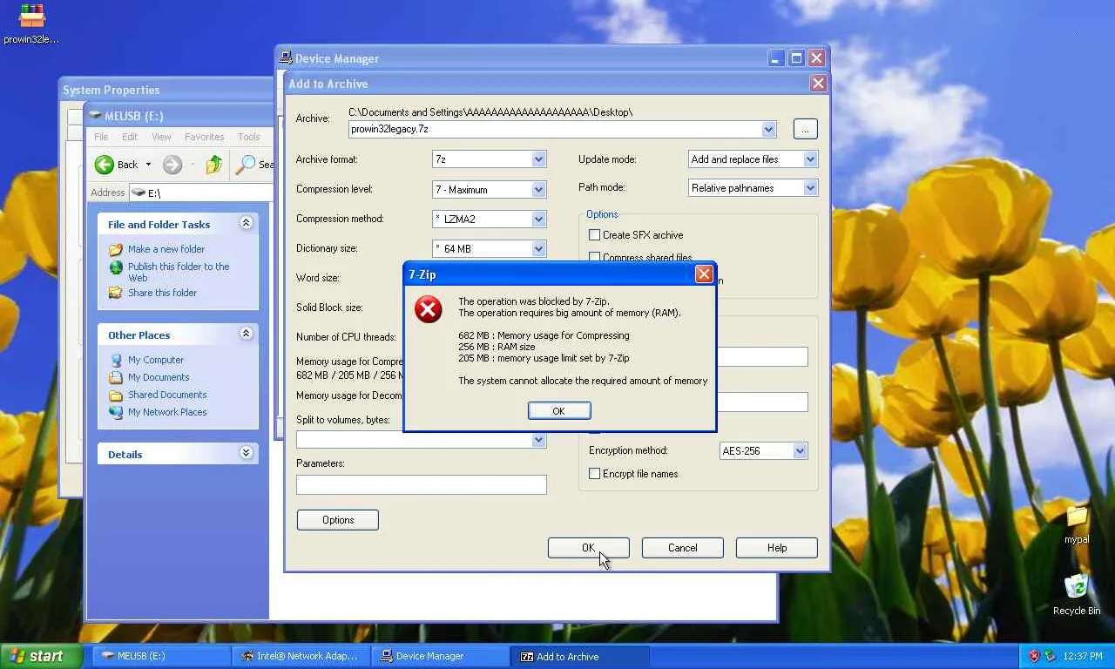Click the Safely Remove Hardware tray icon

[x=1051, y=656]
